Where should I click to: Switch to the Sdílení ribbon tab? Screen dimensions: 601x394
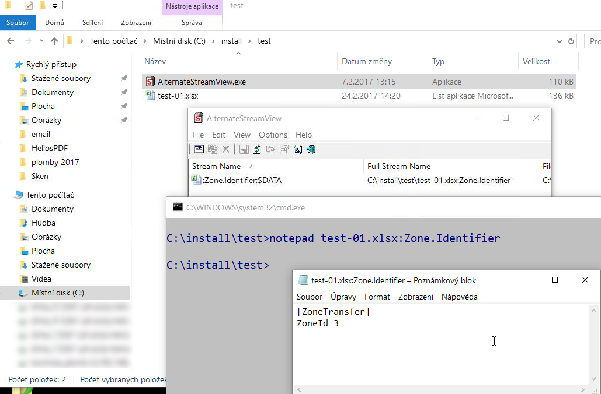point(93,23)
